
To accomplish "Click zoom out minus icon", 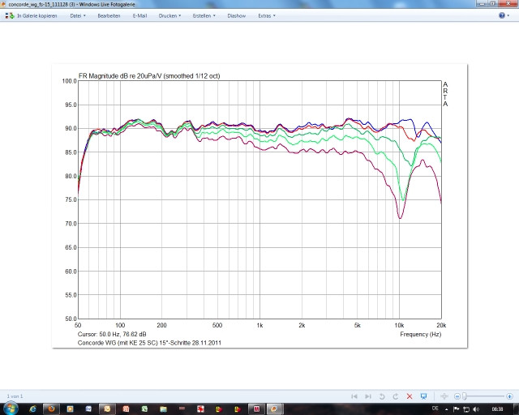I will coord(457,396).
